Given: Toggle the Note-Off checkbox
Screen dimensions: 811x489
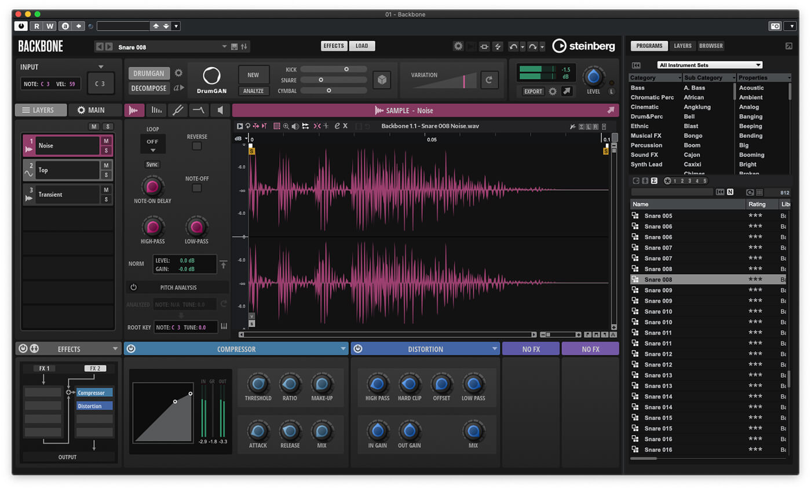Looking at the screenshot, I should [197, 188].
